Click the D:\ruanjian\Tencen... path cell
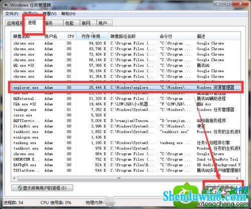This screenshot has width=251, height=209. point(132,121)
